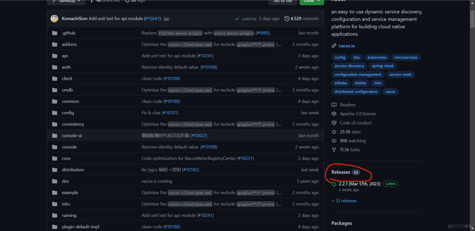Click the star icon next to 25.9k stars
Image resolution: width=475 pixels, height=231 pixels.
point(334,132)
